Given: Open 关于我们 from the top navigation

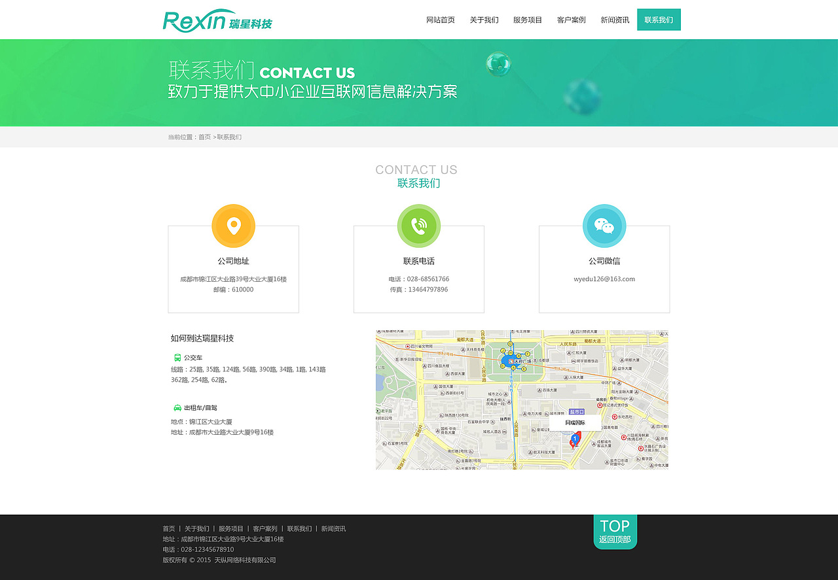Looking at the screenshot, I should point(484,20).
